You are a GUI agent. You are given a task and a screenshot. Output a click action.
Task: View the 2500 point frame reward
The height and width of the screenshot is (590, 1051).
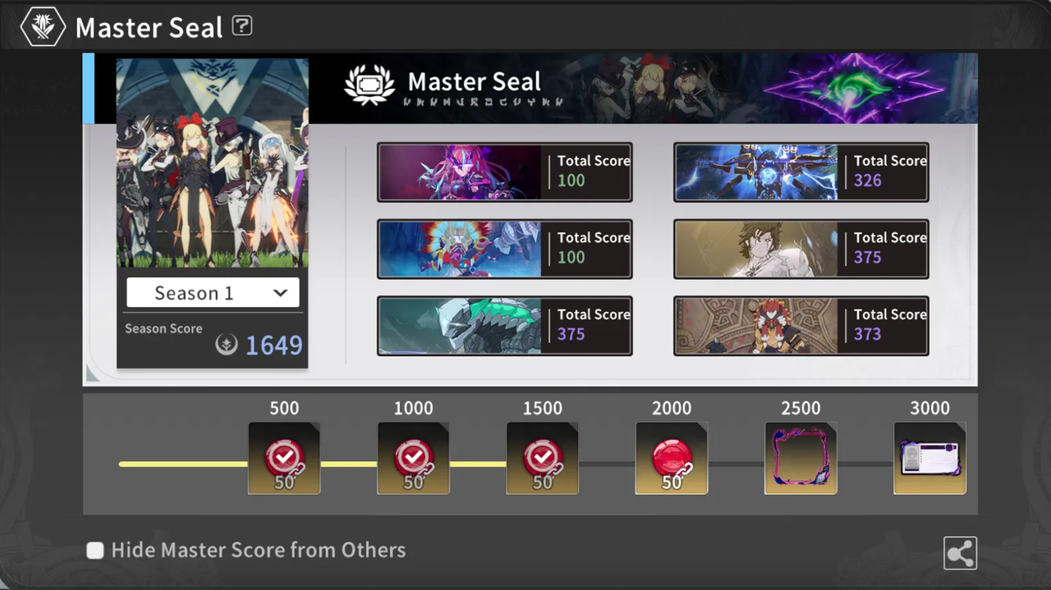(801, 458)
